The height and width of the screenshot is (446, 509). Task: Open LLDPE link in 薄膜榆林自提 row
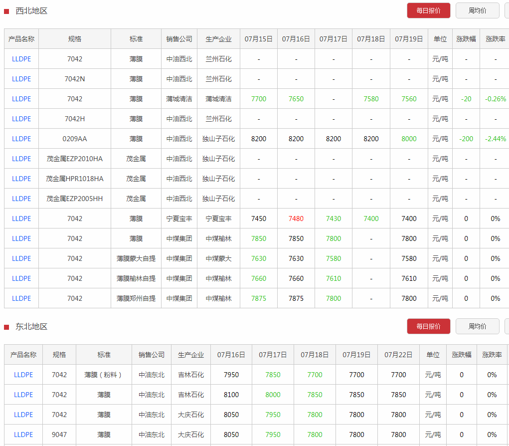coord(21,278)
